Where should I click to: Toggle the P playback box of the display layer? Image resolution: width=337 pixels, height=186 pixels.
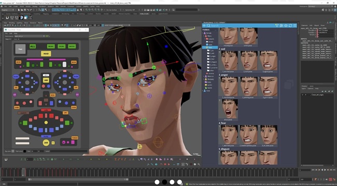305,95
